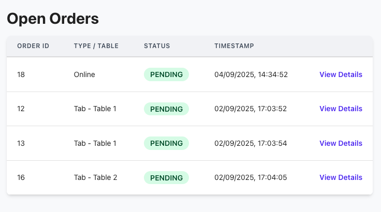Click the order ID 18 cell
The image size is (381, 212).
21,74
